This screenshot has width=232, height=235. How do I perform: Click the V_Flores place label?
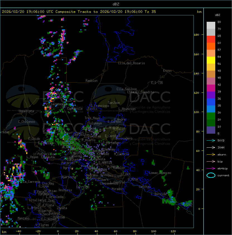(x=42, y=225)
